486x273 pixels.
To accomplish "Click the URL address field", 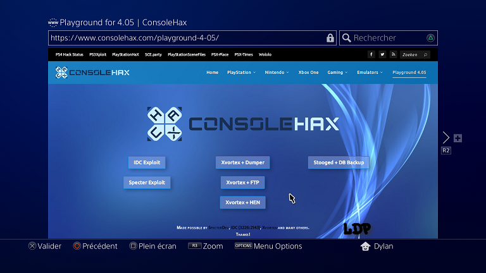I will click(192, 38).
